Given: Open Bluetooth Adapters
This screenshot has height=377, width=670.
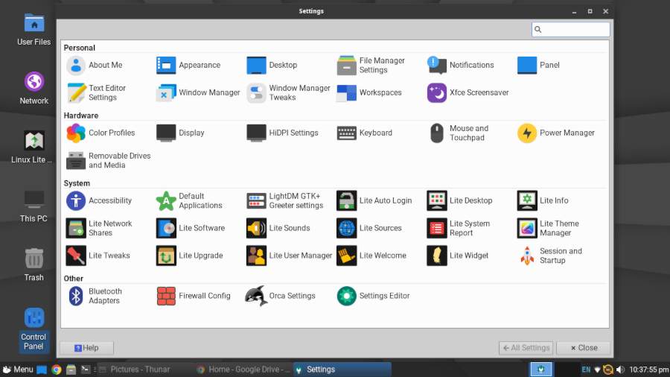Looking at the screenshot, I should (x=95, y=296).
